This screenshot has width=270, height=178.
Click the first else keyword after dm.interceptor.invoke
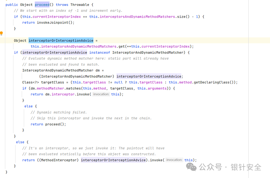[x=28, y=106]
